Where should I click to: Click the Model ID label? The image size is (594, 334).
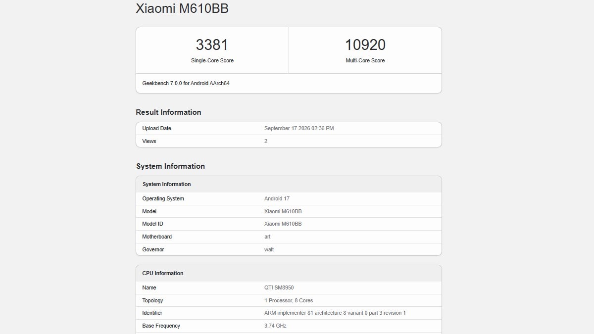pyautogui.click(x=152, y=224)
